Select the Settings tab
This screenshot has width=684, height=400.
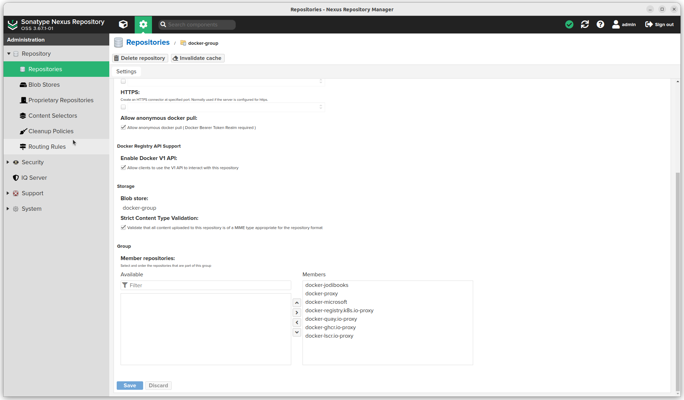point(126,72)
